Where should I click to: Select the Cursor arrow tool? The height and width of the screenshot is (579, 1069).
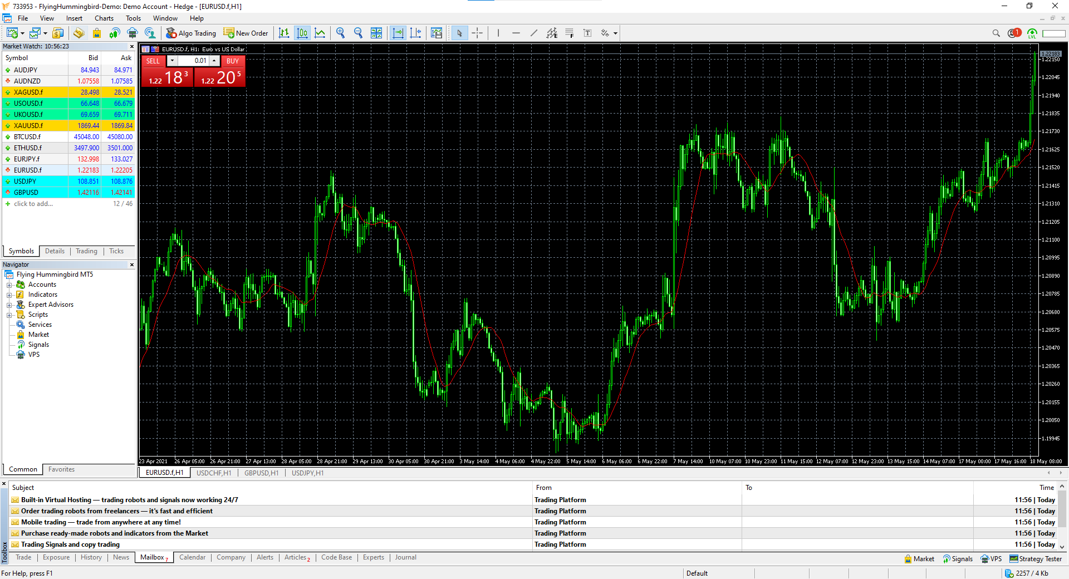point(459,33)
